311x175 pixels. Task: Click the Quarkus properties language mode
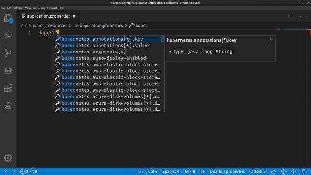227,171
